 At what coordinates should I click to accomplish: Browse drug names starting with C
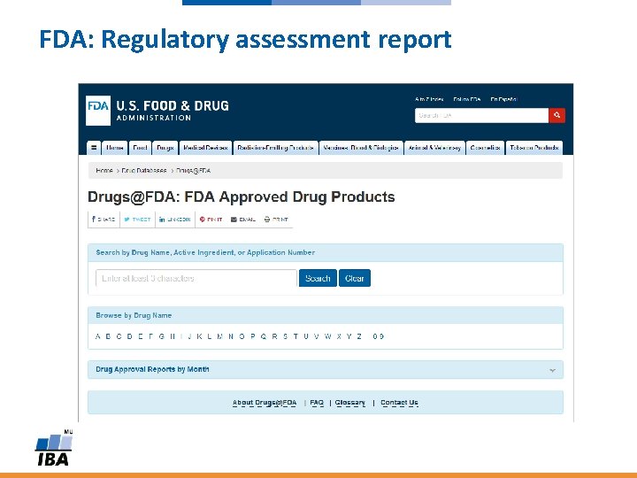119,336
